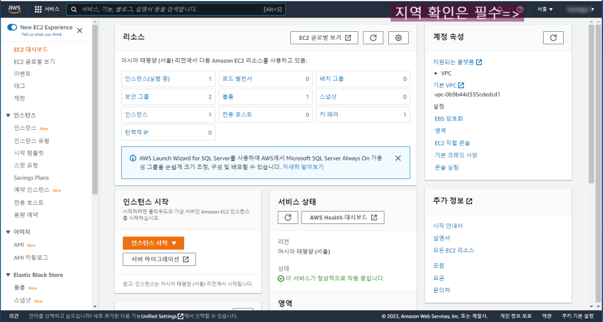Open EC2 직렬 콘솔 link
The image size is (603, 322).
tap(452, 143)
